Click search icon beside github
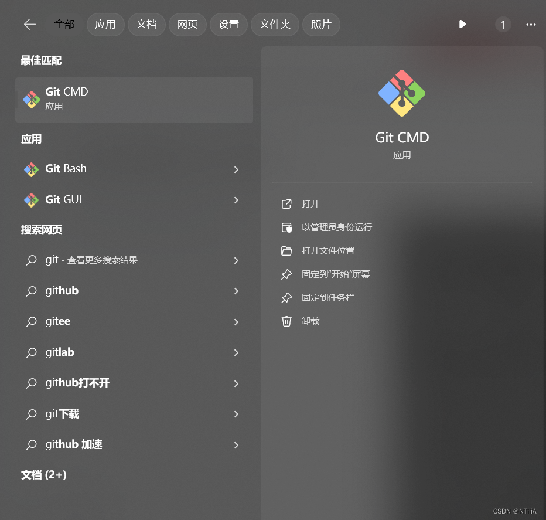 pos(31,291)
